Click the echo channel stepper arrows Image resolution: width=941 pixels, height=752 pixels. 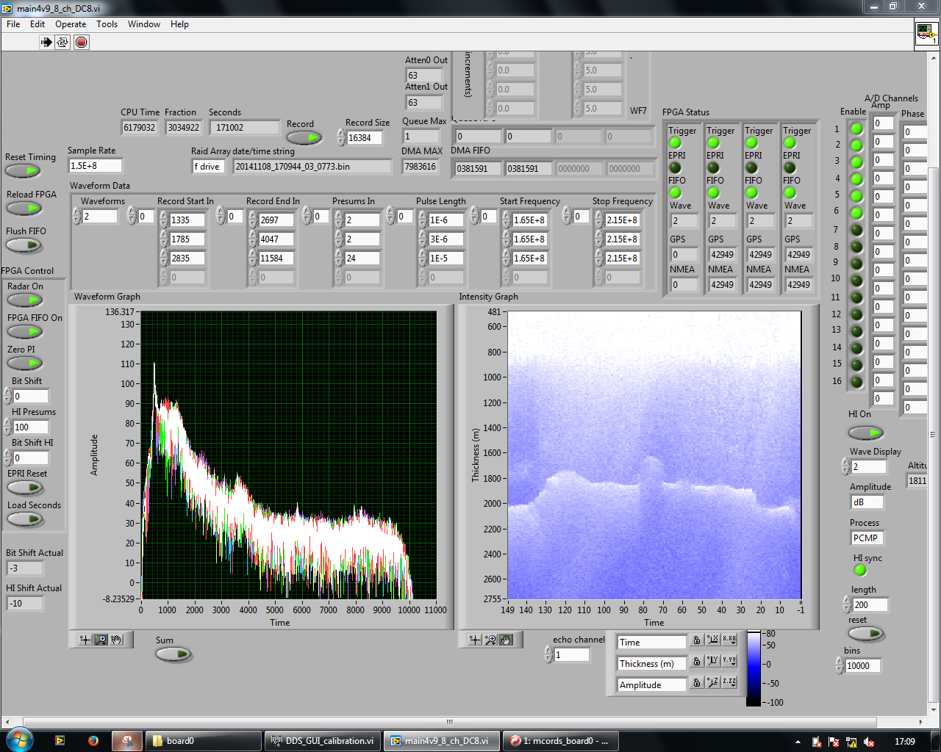[x=548, y=654]
